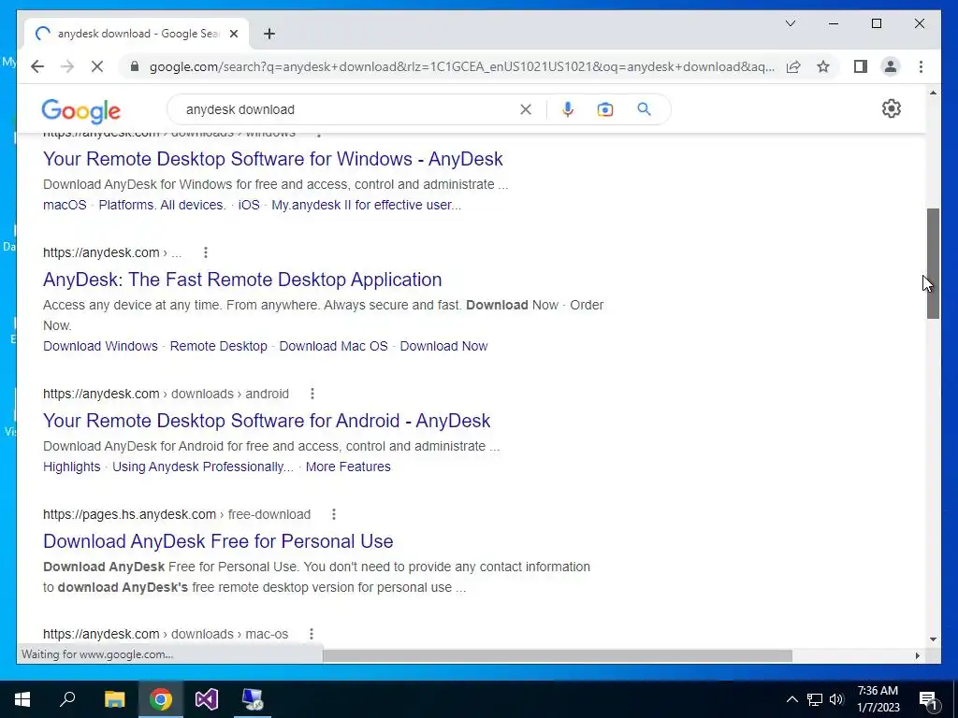958x718 pixels.
Task: Open Your Remote Desktop Software for Android result
Action: [267, 421]
